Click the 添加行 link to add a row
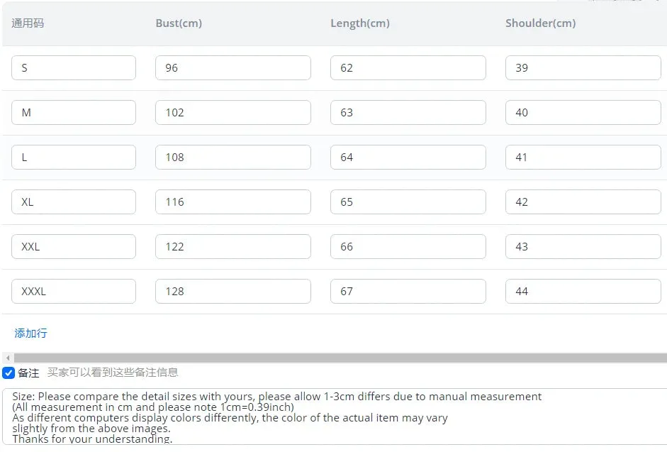 (30, 333)
